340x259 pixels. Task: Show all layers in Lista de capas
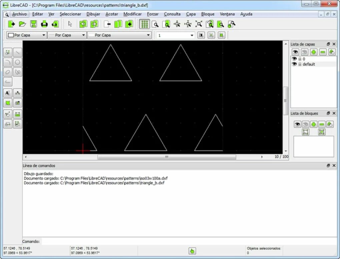(x=295, y=52)
